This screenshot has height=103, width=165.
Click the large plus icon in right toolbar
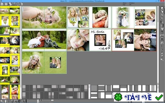click(162, 19)
